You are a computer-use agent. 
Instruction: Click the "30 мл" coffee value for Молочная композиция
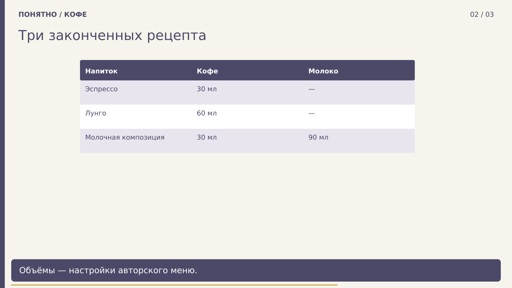pos(207,138)
